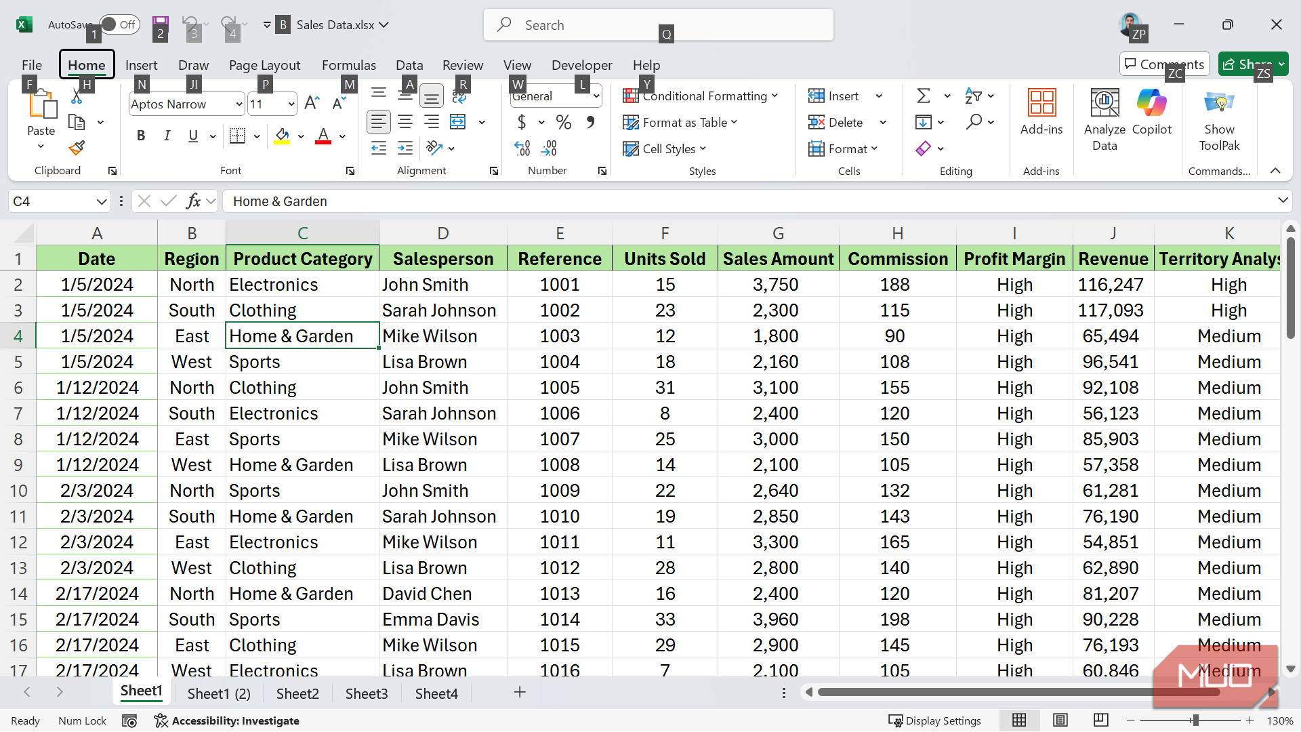Open the Formulas ribbon tab
1301x732 pixels.
click(x=348, y=65)
